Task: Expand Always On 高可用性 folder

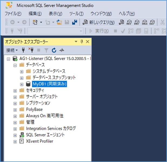Action: pos(15,116)
